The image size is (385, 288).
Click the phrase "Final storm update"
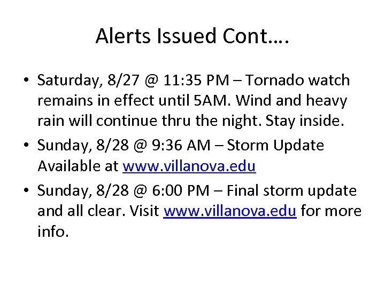(296, 190)
